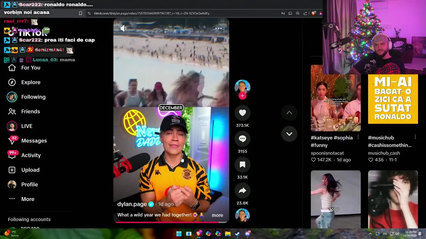426x239 pixels.
Task: Open Brave browser from taskbar
Action: (199, 234)
